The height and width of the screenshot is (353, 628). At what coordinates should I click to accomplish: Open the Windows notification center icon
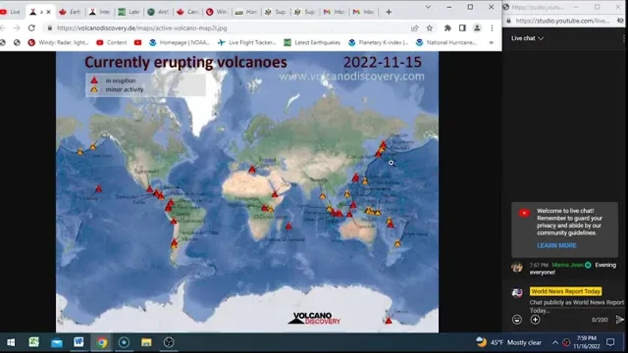click(610, 342)
